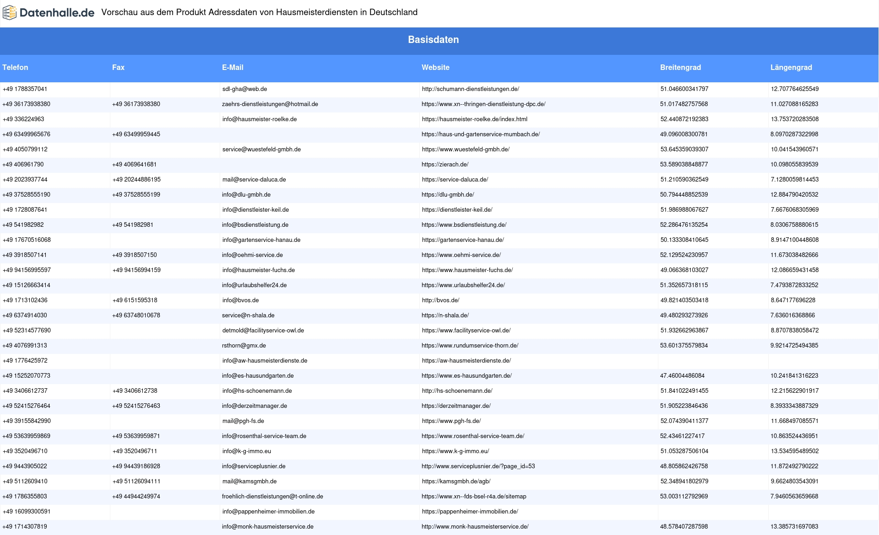Select phone number +49 15126663414
This screenshot has height=535, width=879.
[27, 285]
